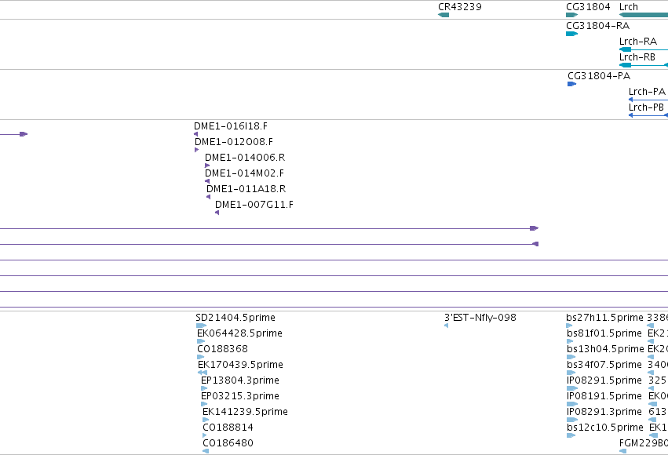The image size is (668, 455).
Task: Click the CG31804 gene label
Action: coord(588,7)
